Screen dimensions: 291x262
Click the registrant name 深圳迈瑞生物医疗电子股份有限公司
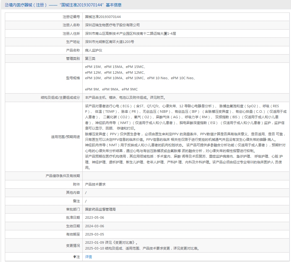[112, 25]
